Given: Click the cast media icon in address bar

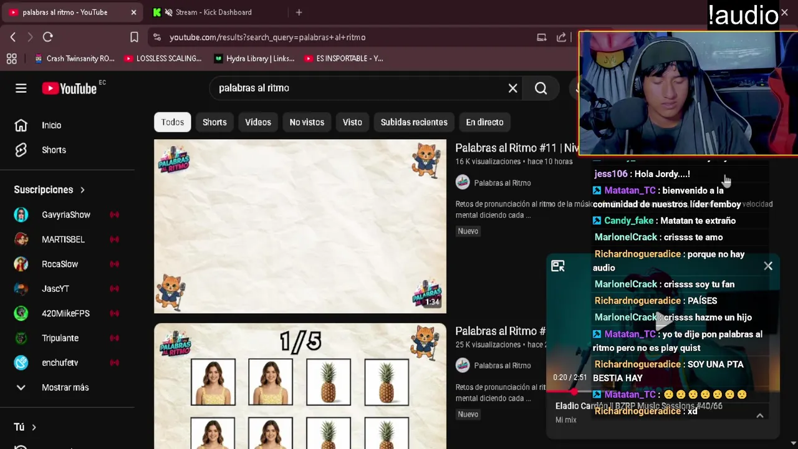Looking at the screenshot, I should click(x=541, y=37).
